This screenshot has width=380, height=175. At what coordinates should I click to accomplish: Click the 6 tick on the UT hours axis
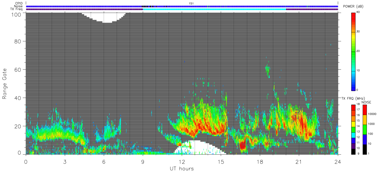(104, 162)
